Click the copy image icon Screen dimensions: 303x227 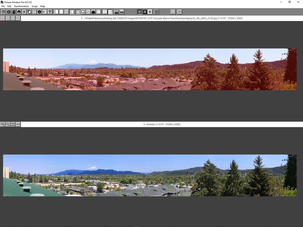click(x=29, y=12)
